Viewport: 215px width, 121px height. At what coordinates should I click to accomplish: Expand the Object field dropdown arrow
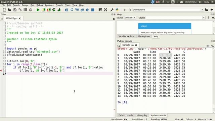click(204, 18)
